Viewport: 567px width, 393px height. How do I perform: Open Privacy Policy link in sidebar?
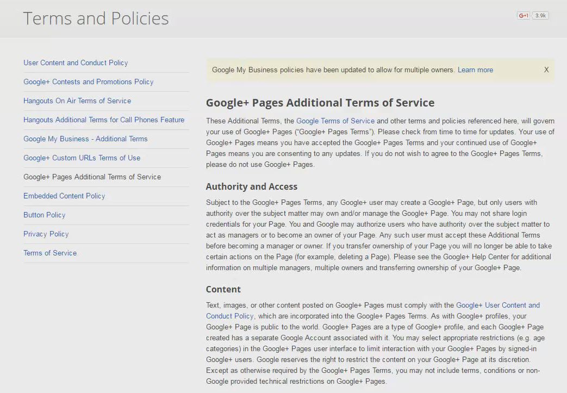[x=46, y=234]
